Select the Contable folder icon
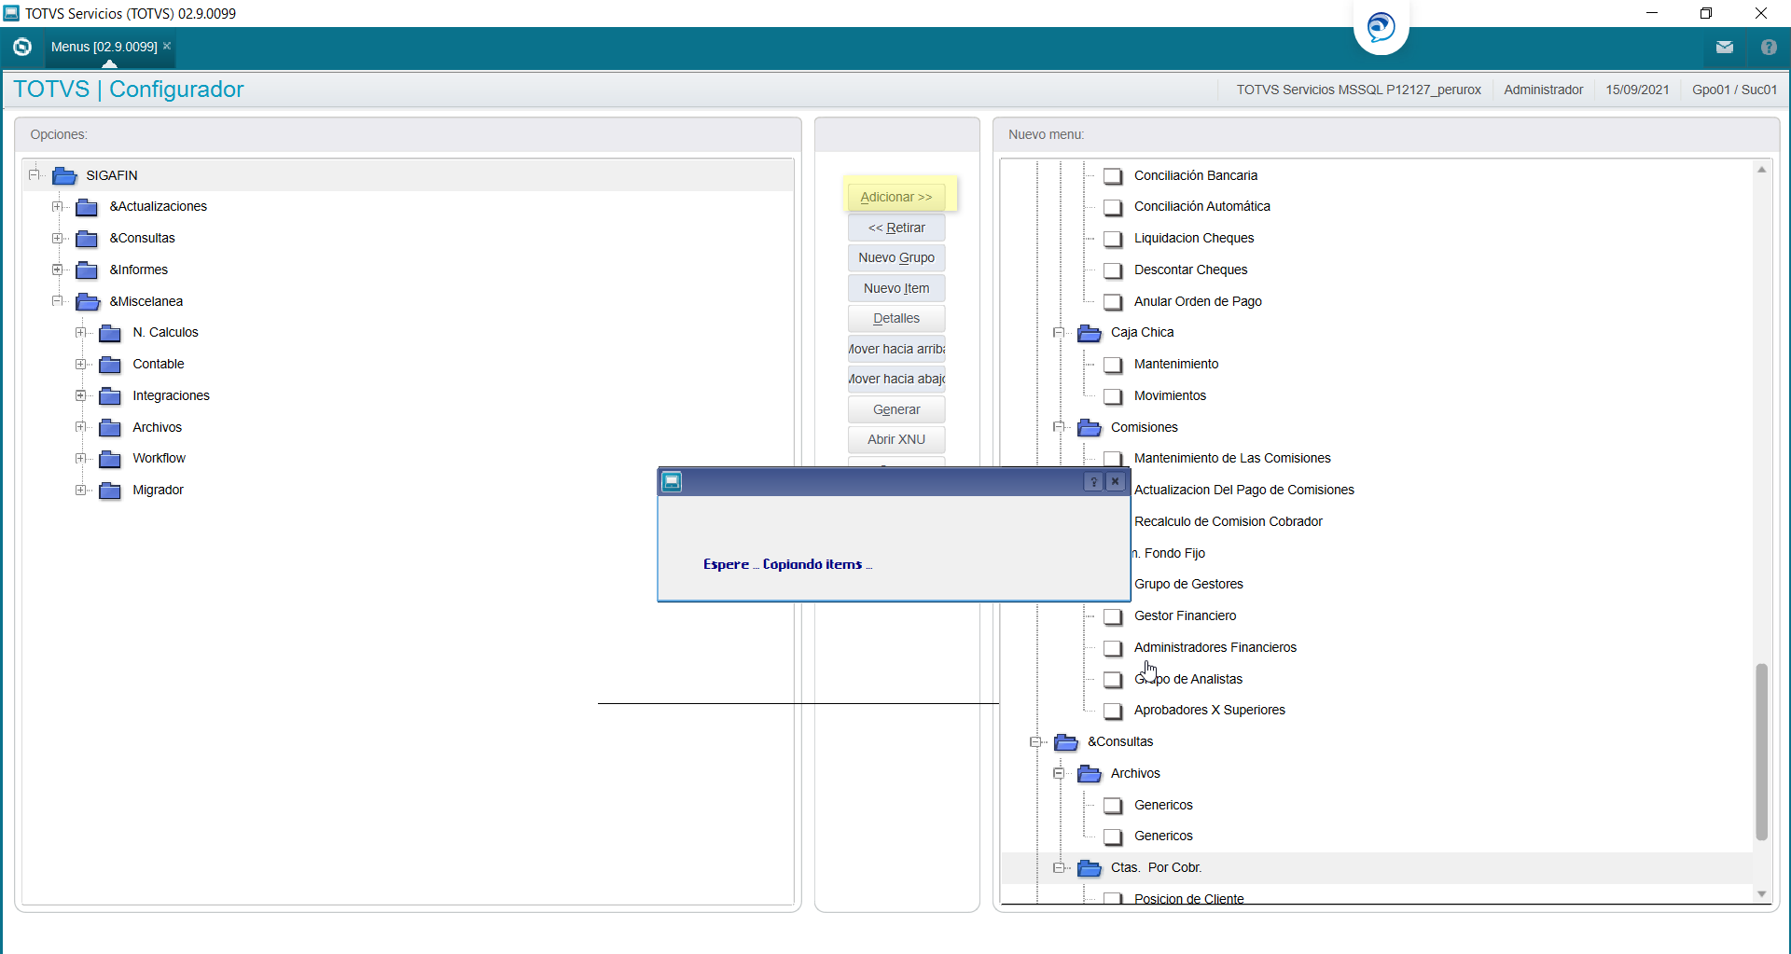 pos(110,365)
